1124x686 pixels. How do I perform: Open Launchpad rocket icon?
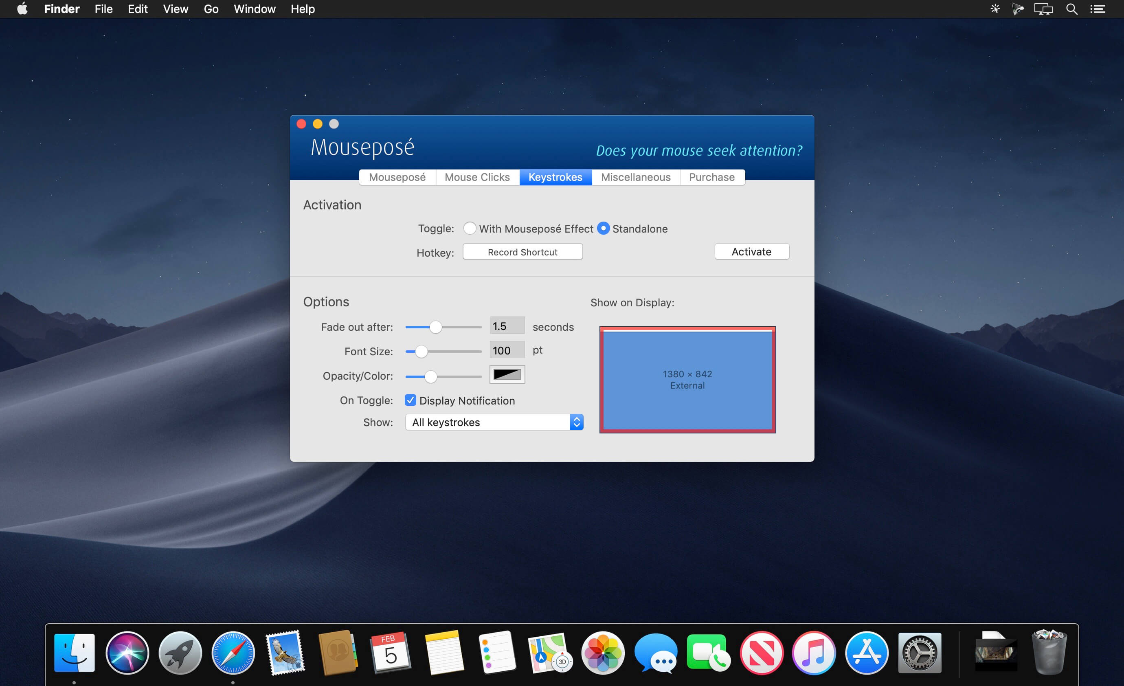(180, 653)
